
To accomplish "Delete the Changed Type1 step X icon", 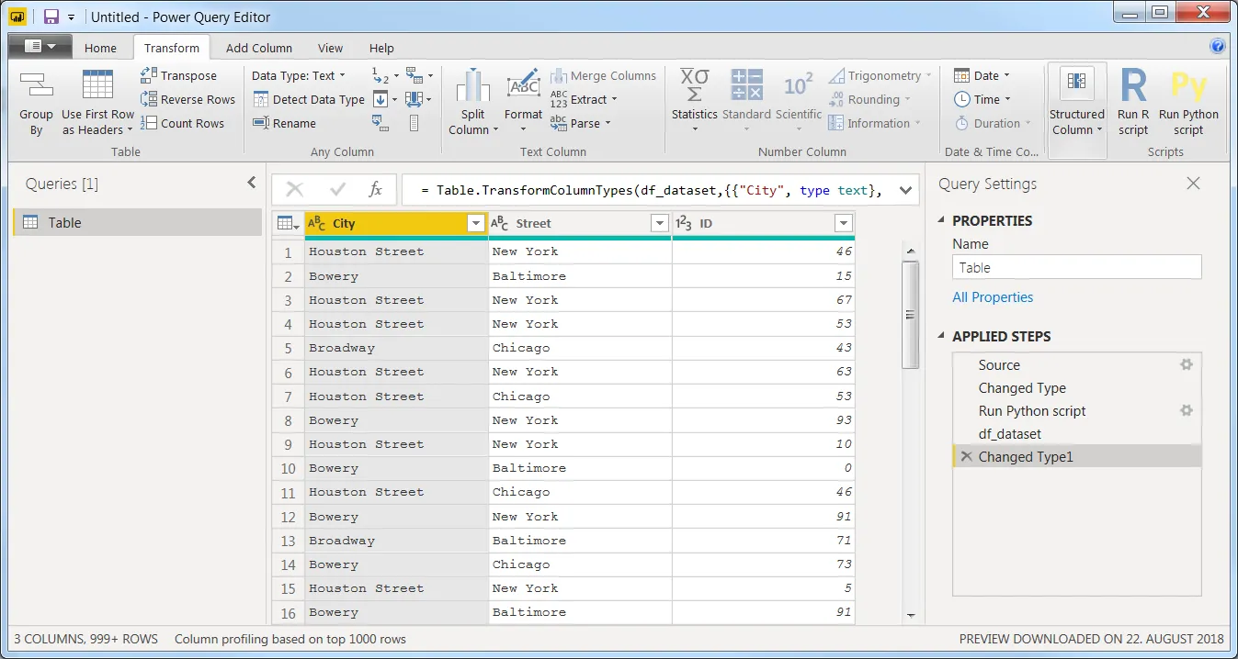I will (x=966, y=456).
